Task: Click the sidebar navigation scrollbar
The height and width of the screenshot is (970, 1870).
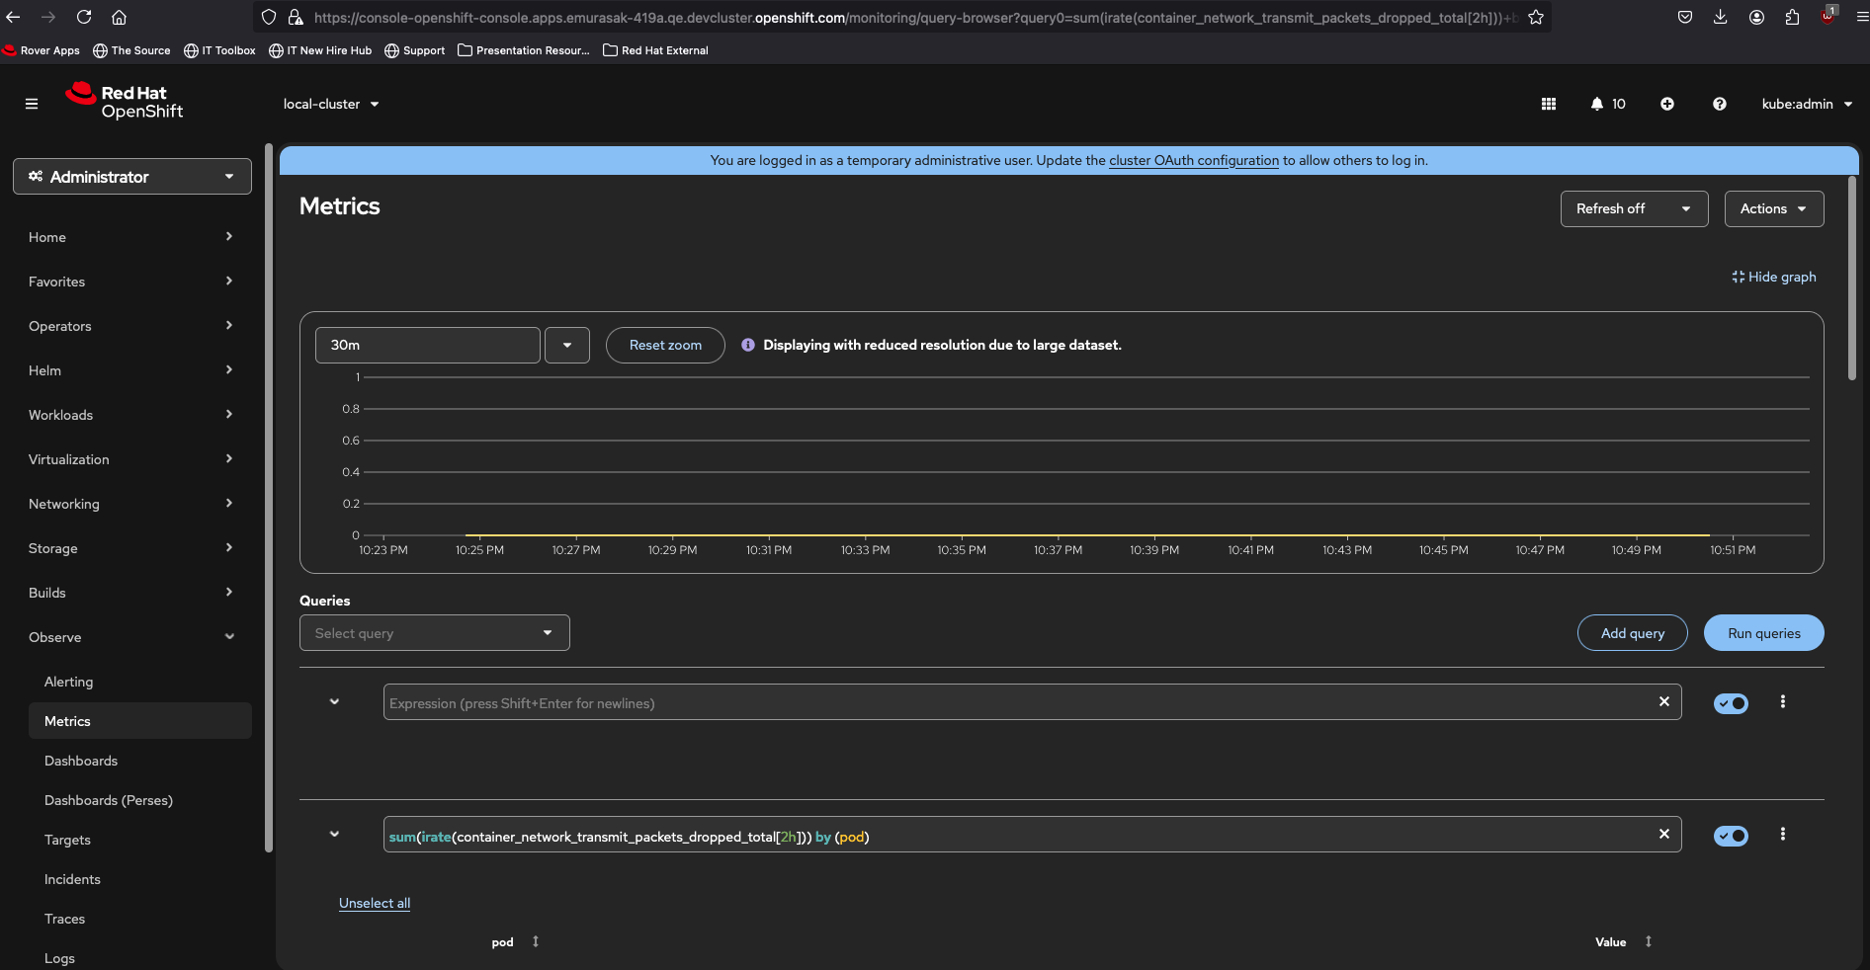Action: (269, 499)
